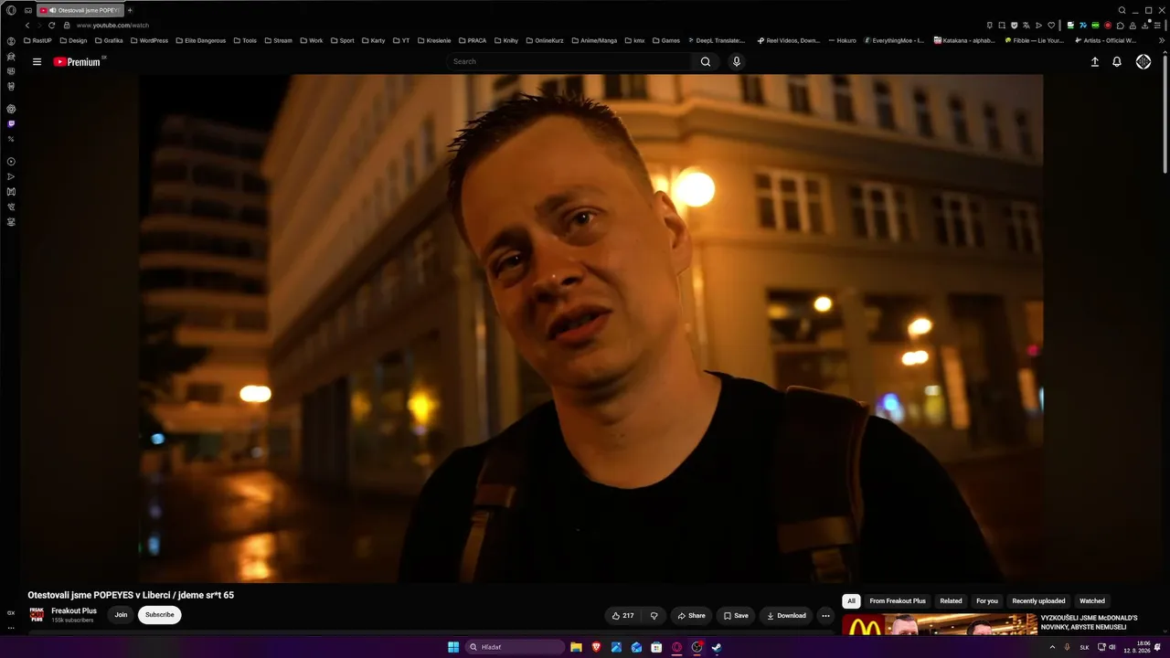Open the Opera menu logo icon
This screenshot has width=1170, height=658.
pos(11,10)
